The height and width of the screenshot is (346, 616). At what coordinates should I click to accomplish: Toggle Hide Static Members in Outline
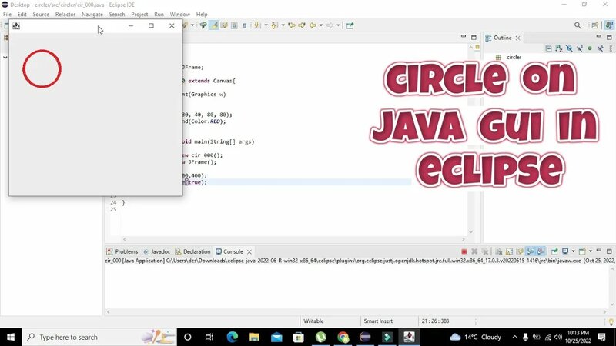click(580, 48)
